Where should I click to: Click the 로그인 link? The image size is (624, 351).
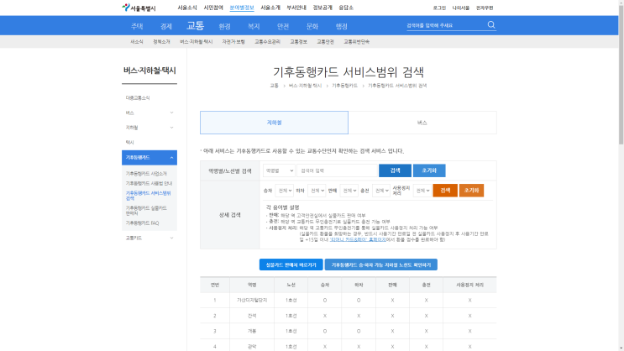[x=439, y=8]
